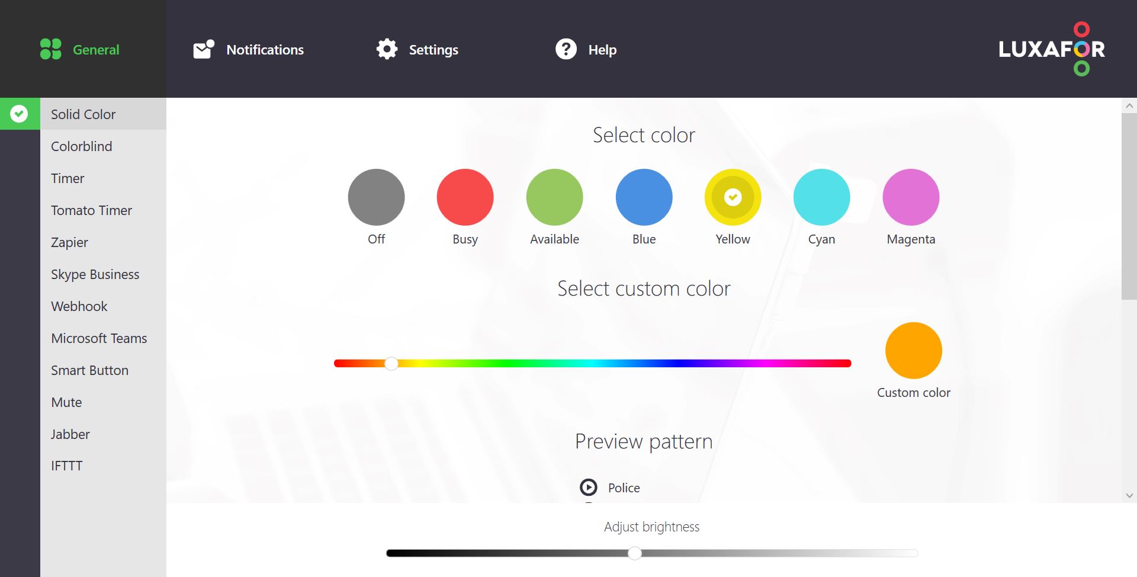
Task: Click the Help question mark icon
Action: click(x=566, y=49)
